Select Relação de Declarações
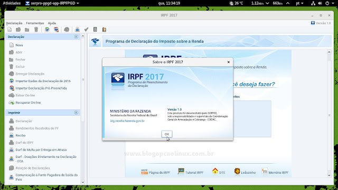Viewport: 338px width, 190px height. click(x=33, y=168)
